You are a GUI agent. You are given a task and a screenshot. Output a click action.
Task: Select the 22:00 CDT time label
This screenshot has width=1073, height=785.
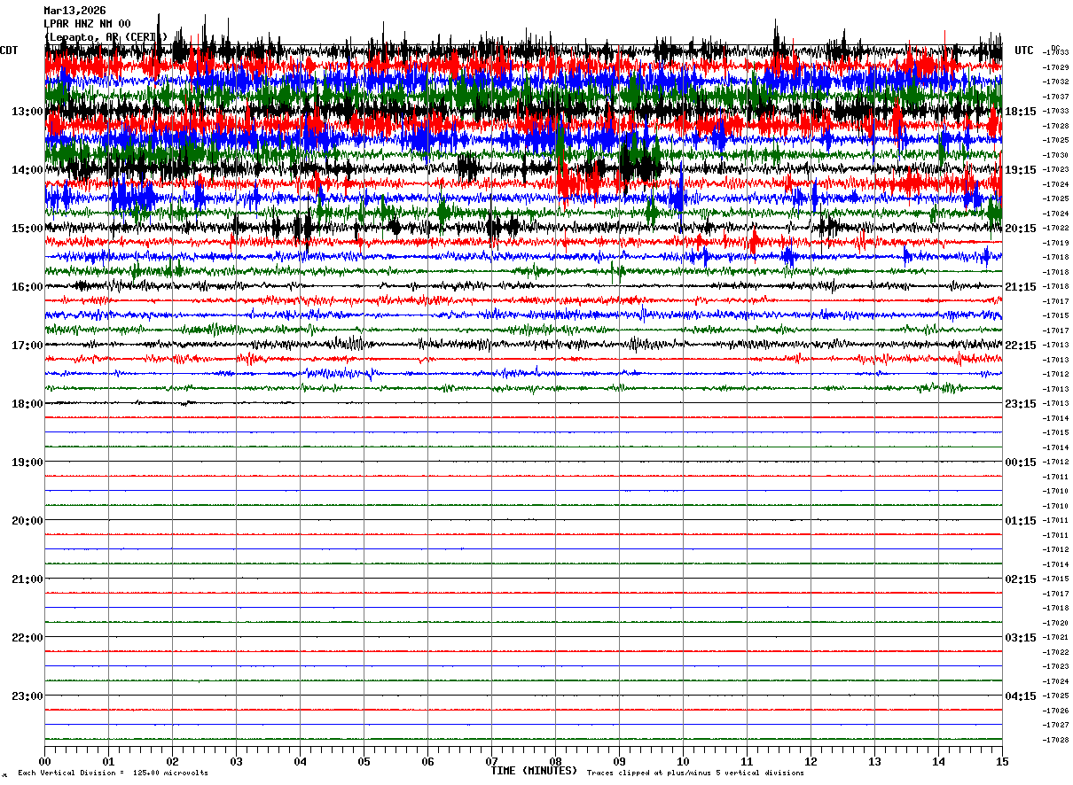pyautogui.click(x=27, y=638)
